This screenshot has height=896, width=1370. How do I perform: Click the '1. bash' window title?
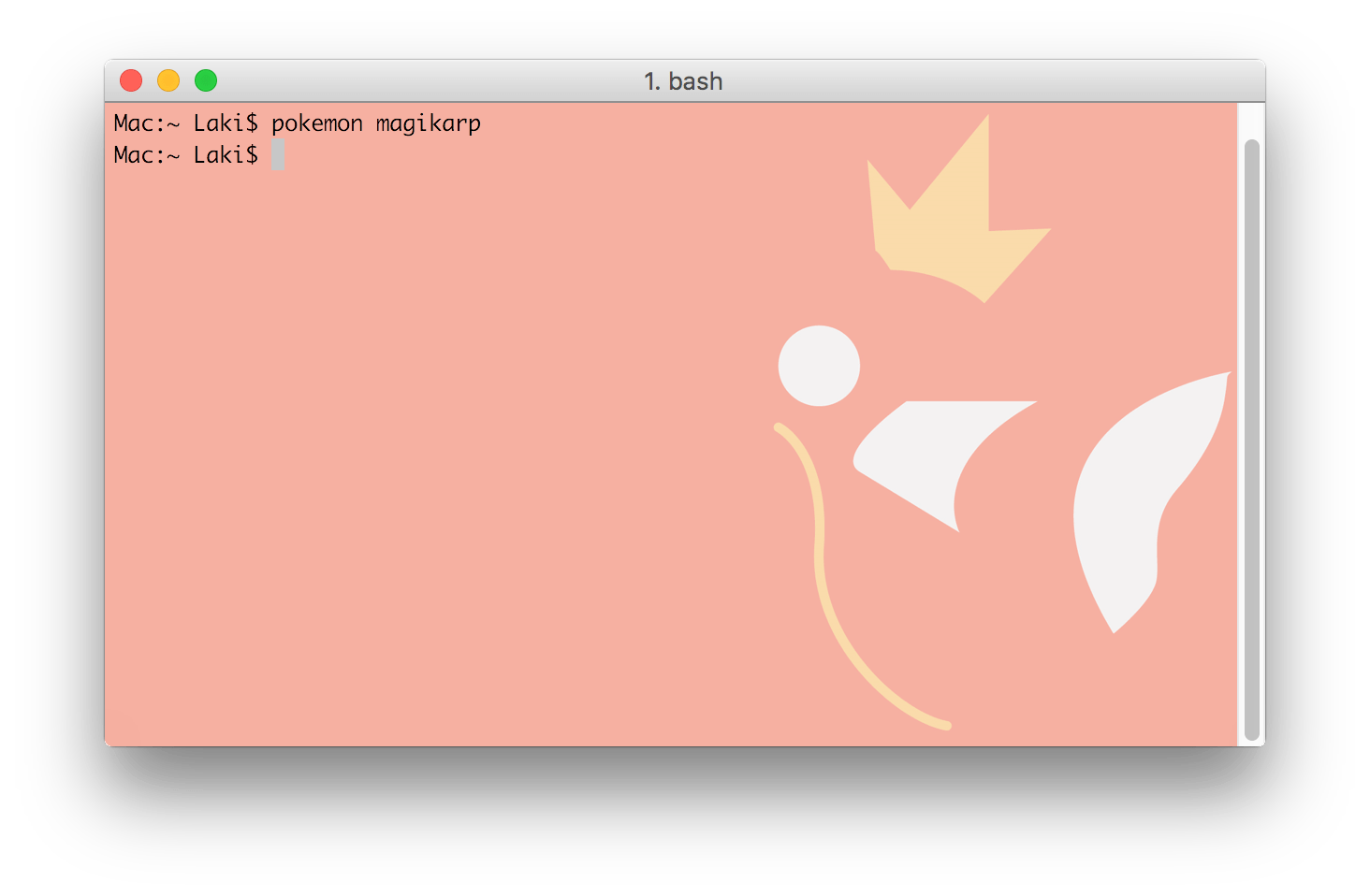[x=683, y=81]
